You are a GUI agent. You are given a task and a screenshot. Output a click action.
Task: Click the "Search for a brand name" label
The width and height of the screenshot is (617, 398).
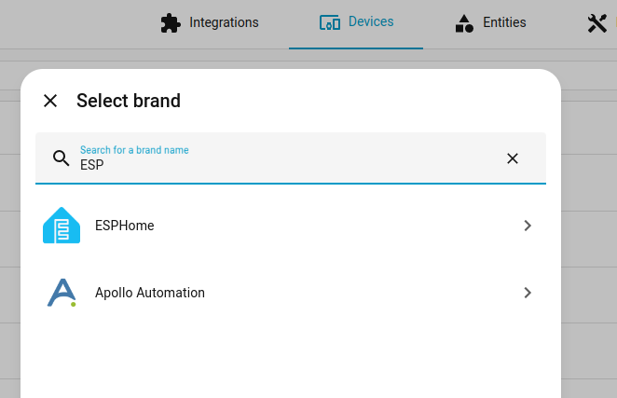click(x=134, y=150)
